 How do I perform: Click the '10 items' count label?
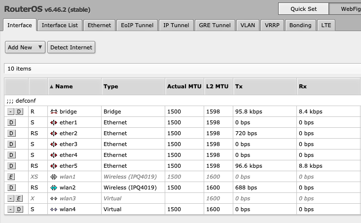point(19,69)
